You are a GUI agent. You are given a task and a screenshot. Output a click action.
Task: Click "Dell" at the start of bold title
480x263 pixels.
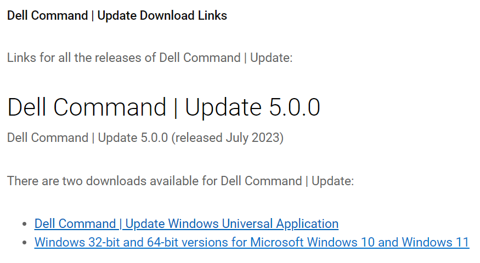pyautogui.click(x=18, y=15)
